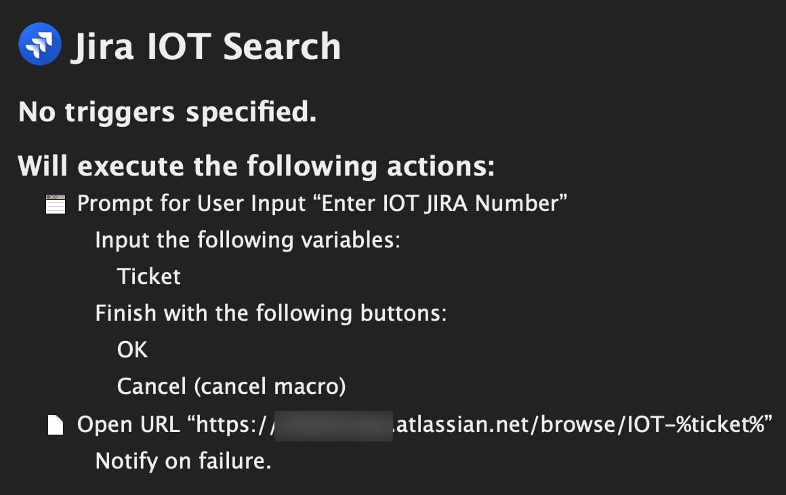Click the Will execute the following actions heading
The image size is (786, 495).
pos(256,166)
